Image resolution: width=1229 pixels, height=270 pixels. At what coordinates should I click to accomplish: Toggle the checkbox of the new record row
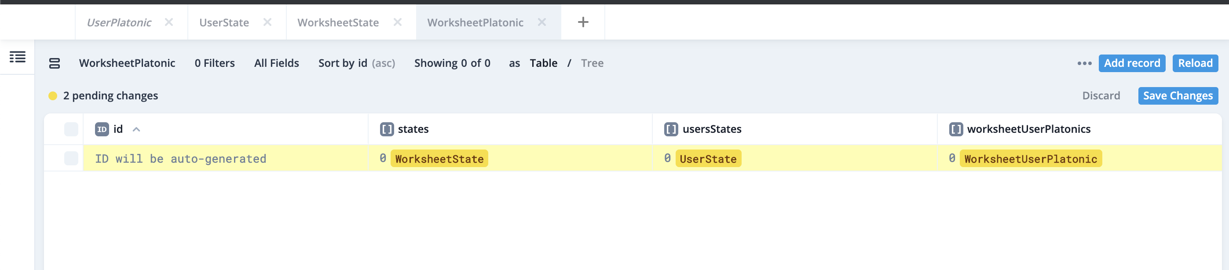[71, 158]
